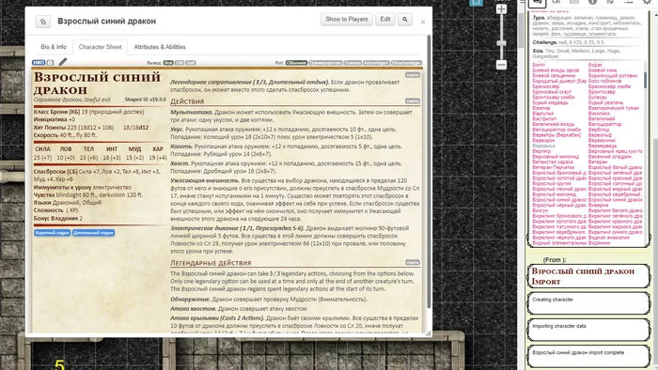Click the Мультиатака action name

coord(192,113)
